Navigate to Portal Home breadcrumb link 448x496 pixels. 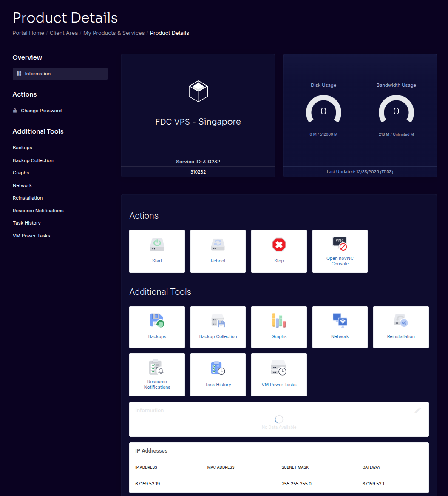pyautogui.click(x=28, y=33)
